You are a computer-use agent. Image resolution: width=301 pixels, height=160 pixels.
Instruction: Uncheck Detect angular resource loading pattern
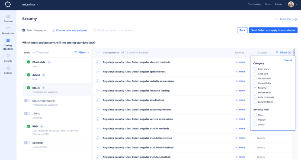pos(98,91)
